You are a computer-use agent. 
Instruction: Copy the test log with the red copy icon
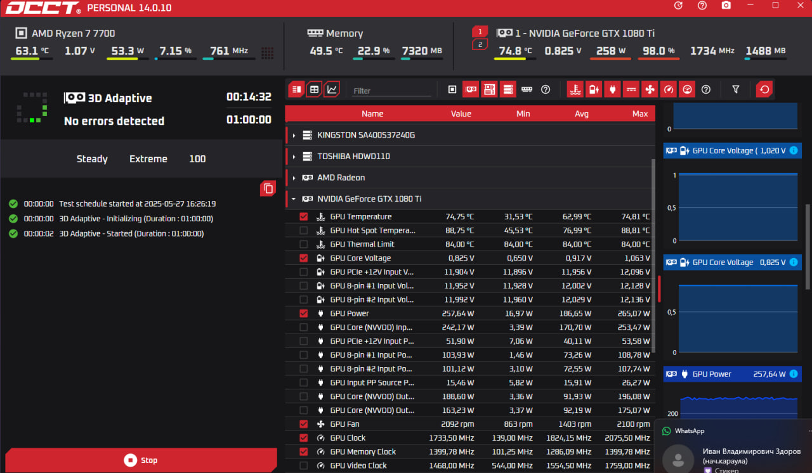268,188
